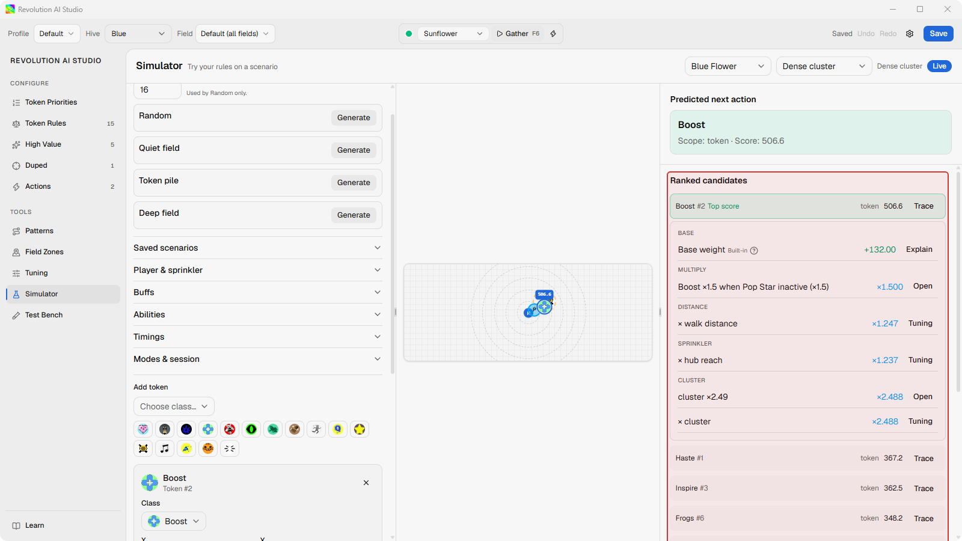The image size is (962, 541).
Task: Expand the Buffs section
Action: click(x=257, y=292)
